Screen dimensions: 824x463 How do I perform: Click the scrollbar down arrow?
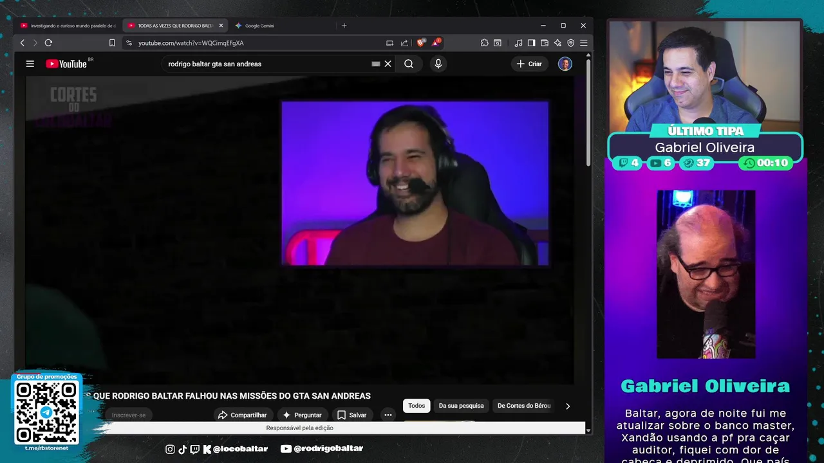588,430
